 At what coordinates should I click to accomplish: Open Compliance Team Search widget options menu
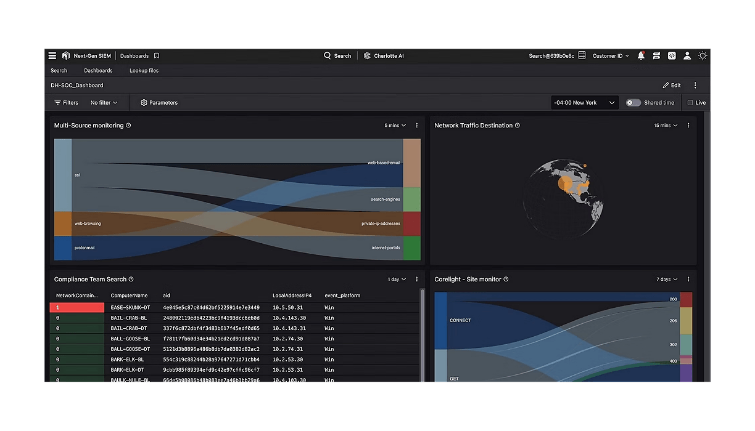[x=417, y=280]
